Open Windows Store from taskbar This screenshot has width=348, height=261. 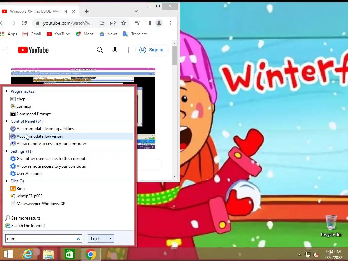(69, 254)
